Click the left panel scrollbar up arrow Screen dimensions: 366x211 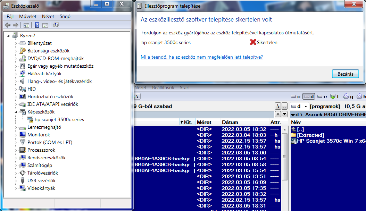(x=284, y=129)
